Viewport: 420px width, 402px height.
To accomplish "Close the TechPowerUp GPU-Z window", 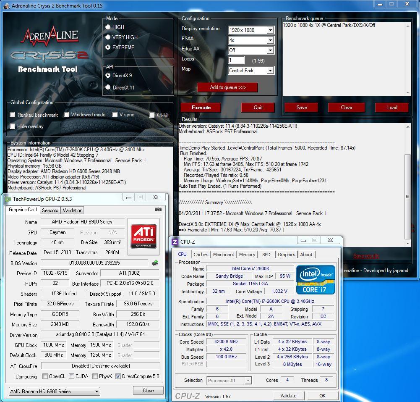I will (156, 197).
